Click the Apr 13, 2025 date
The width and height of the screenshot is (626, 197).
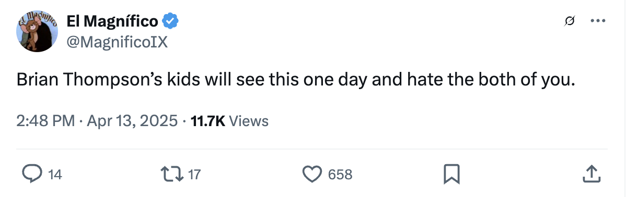132,120
